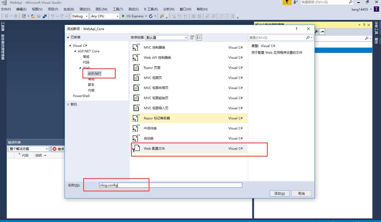
Task: Open the 调试(D) menu
Action: click(85, 9)
